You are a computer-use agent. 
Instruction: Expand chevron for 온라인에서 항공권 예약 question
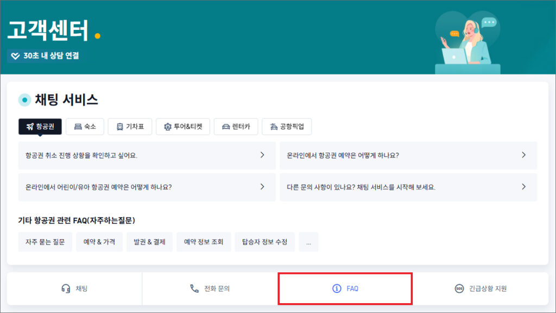click(x=524, y=155)
